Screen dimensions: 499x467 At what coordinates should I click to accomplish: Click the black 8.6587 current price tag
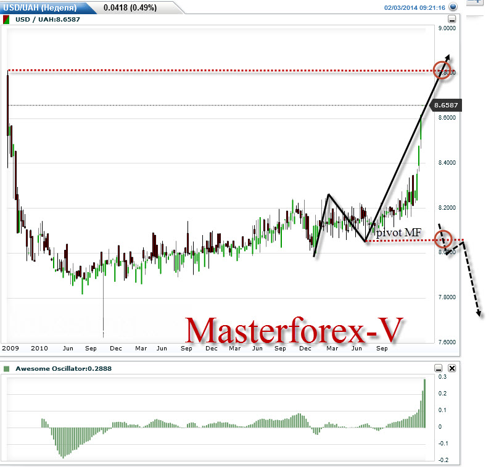[446, 105]
